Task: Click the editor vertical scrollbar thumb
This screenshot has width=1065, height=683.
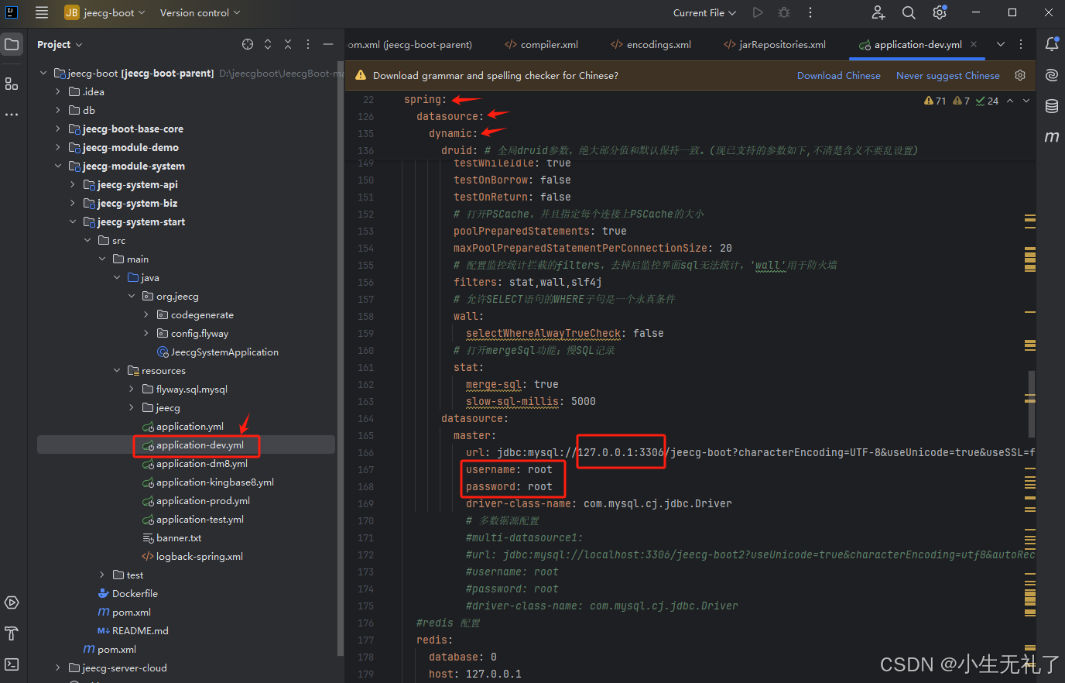Action: (x=1031, y=404)
